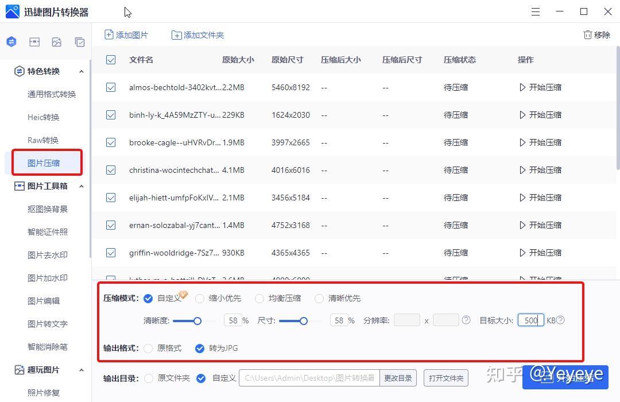Toggle the select-all checkbox in header
Viewport: 620px width, 402px height.
[111, 60]
